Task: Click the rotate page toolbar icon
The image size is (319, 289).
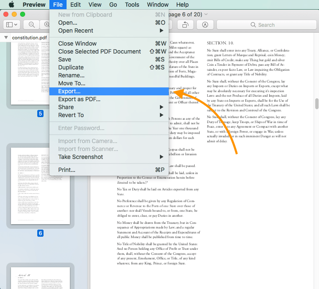Action: (x=185, y=25)
